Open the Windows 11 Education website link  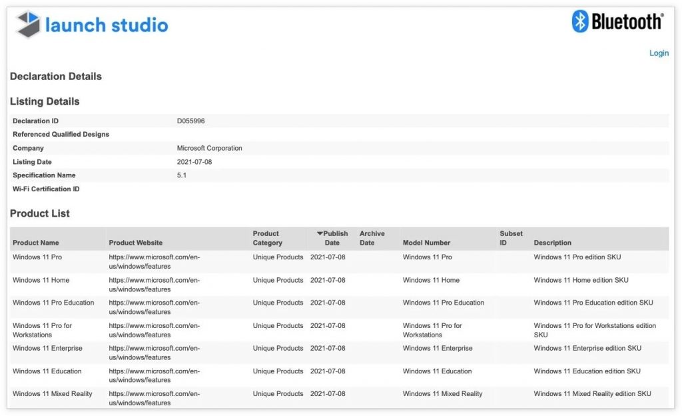pyautogui.click(x=155, y=375)
